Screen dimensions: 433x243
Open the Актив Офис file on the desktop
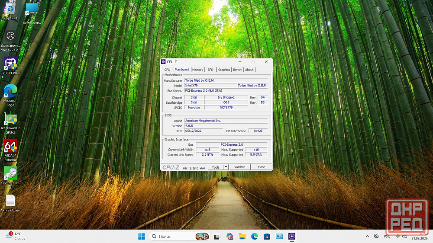click(10, 201)
